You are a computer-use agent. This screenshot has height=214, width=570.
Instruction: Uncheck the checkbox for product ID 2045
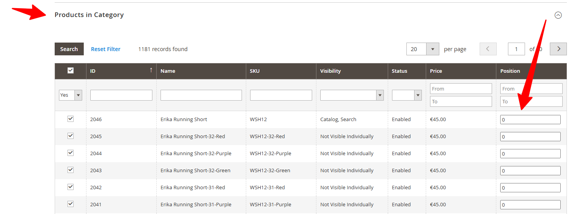click(71, 136)
